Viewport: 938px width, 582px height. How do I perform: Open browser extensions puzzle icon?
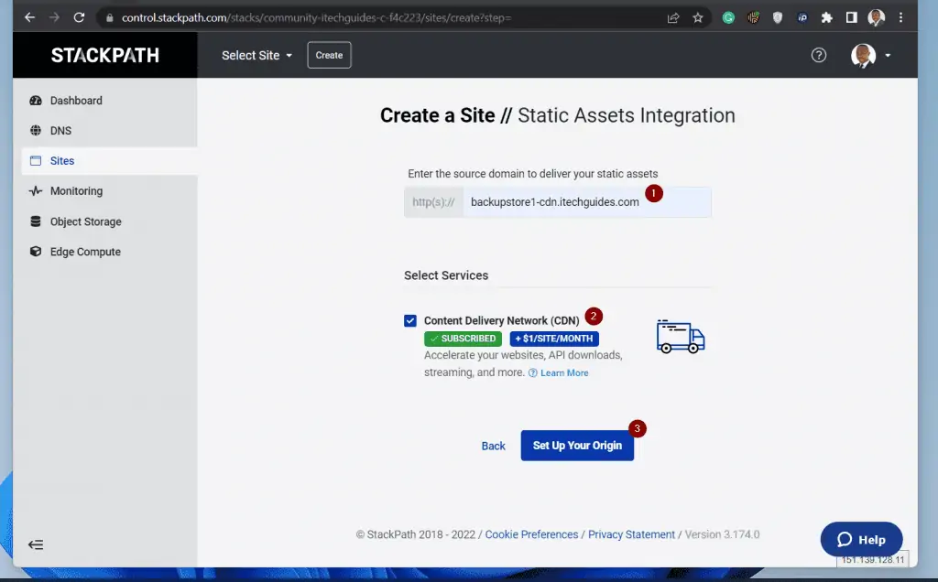[x=827, y=18]
